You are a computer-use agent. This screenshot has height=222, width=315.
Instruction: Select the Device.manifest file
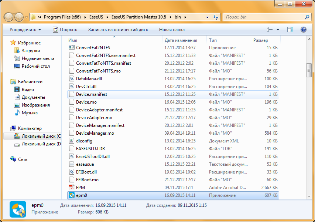(173, 94)
